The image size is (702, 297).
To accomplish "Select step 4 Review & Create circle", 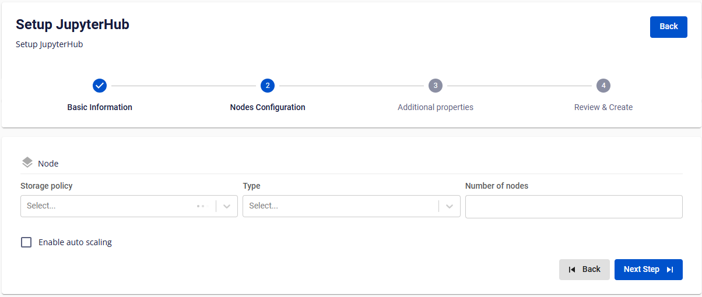I will click(603, 86).
